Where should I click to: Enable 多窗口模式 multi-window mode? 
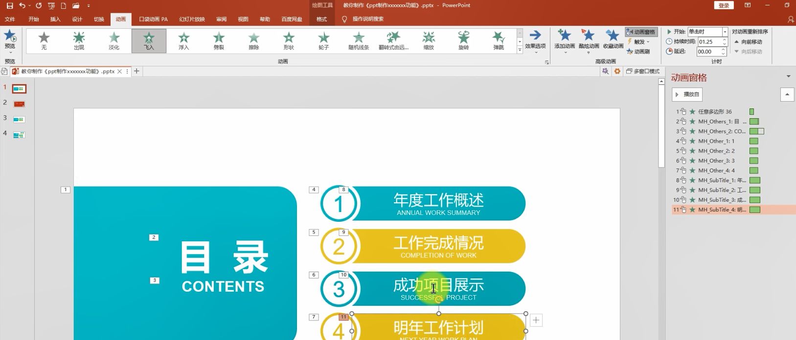pyautogui.click(x=643, y=71)
